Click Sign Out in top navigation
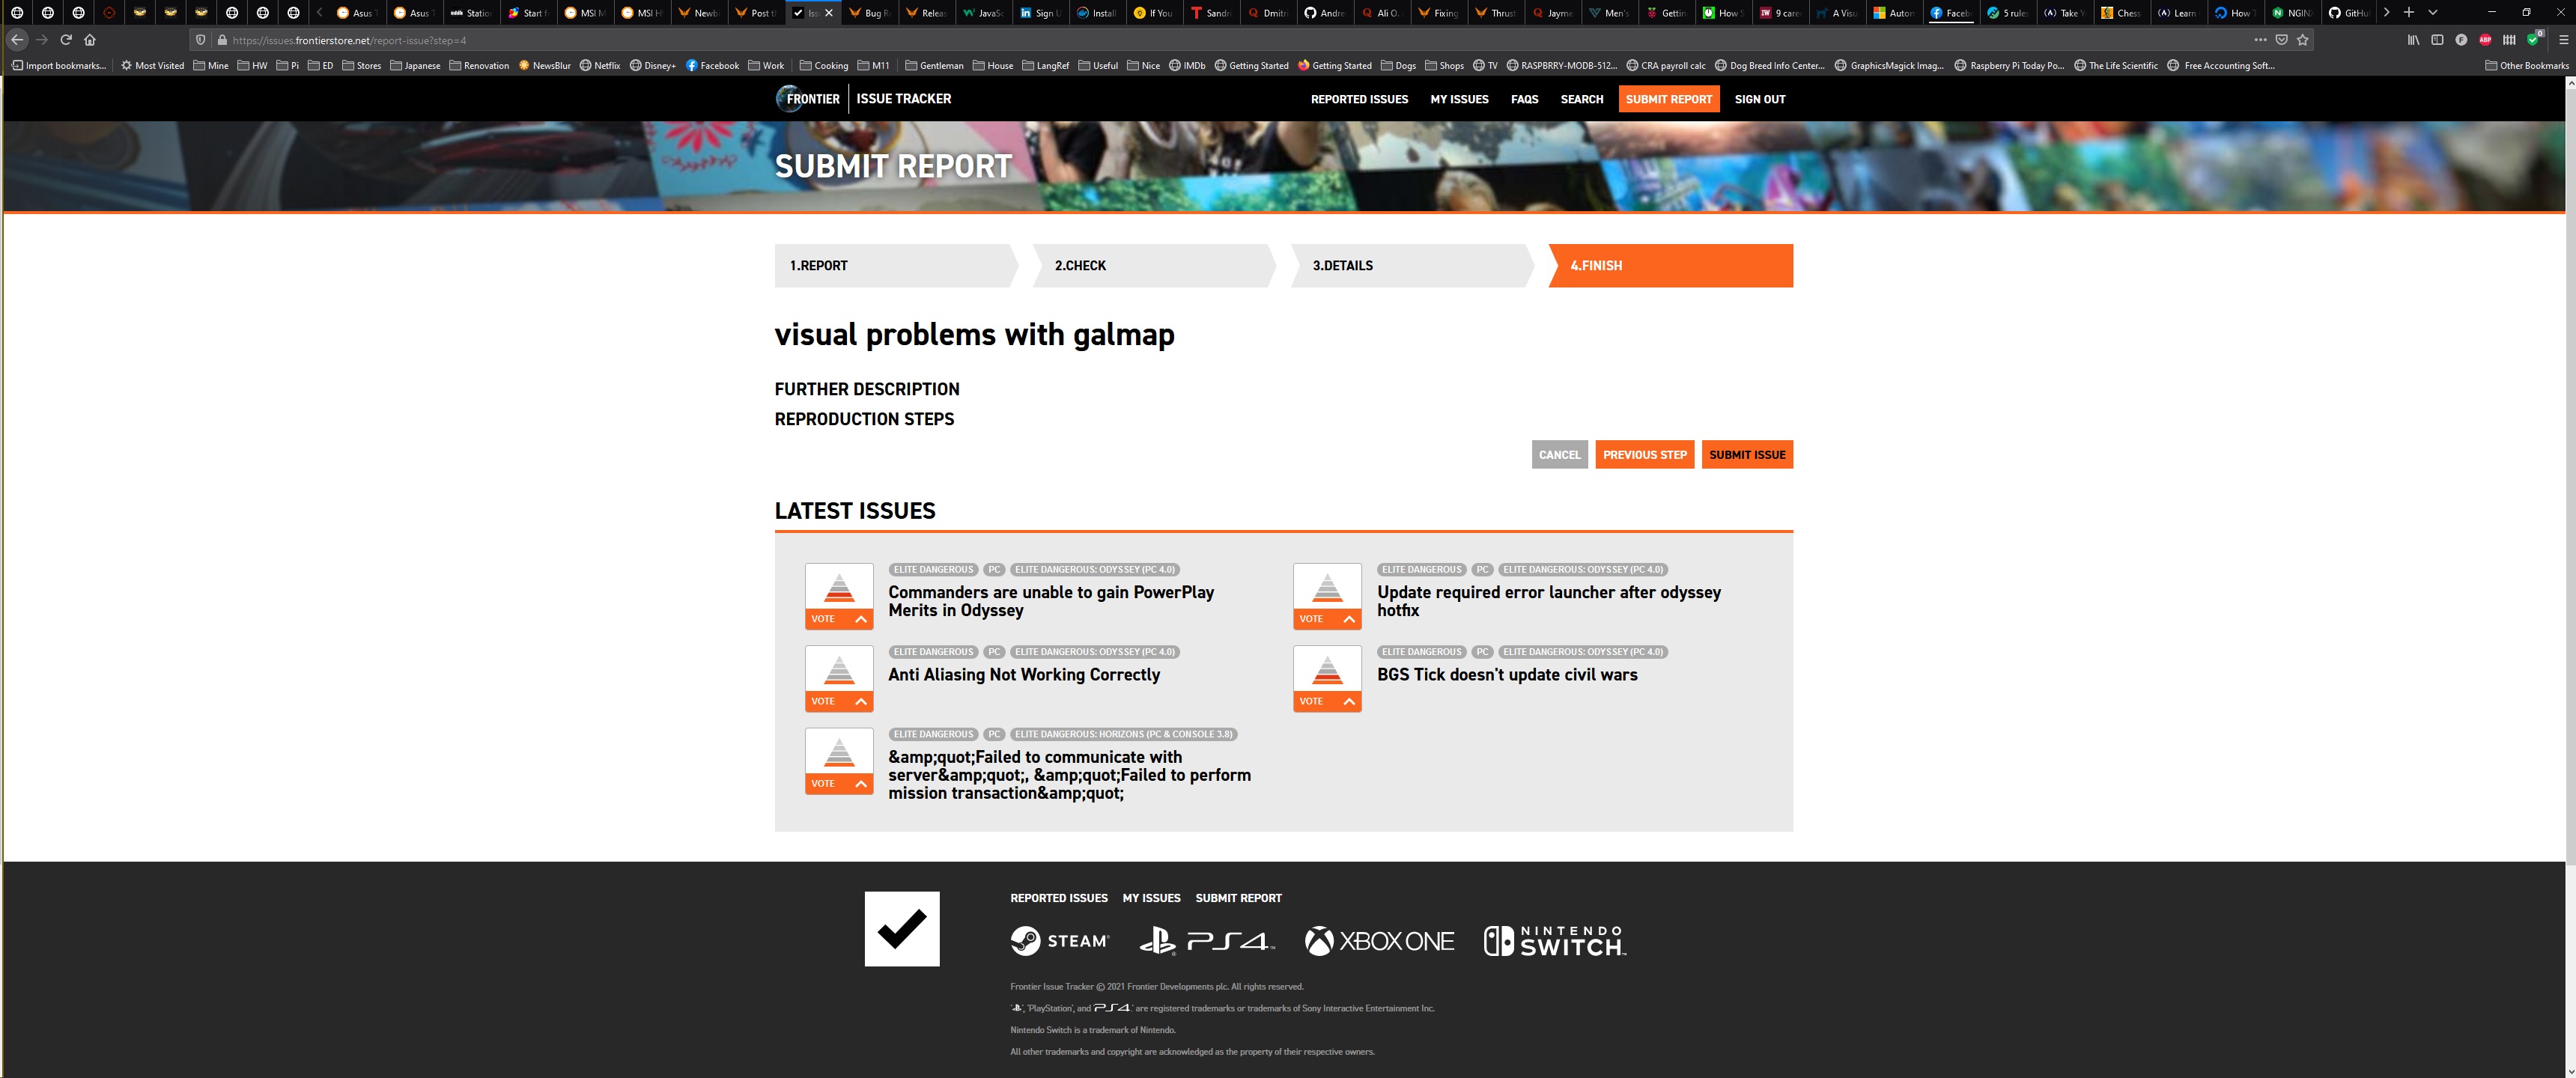 point(1760,99)
